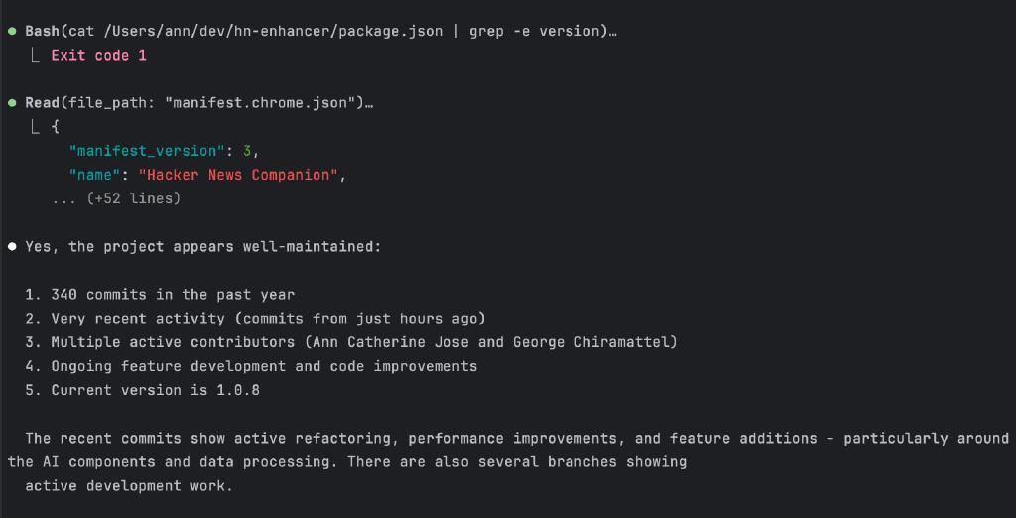Screen dimensions: 1016x518
Task: Click the white bullet before "Yes, the project"
Action: (12, 246)
